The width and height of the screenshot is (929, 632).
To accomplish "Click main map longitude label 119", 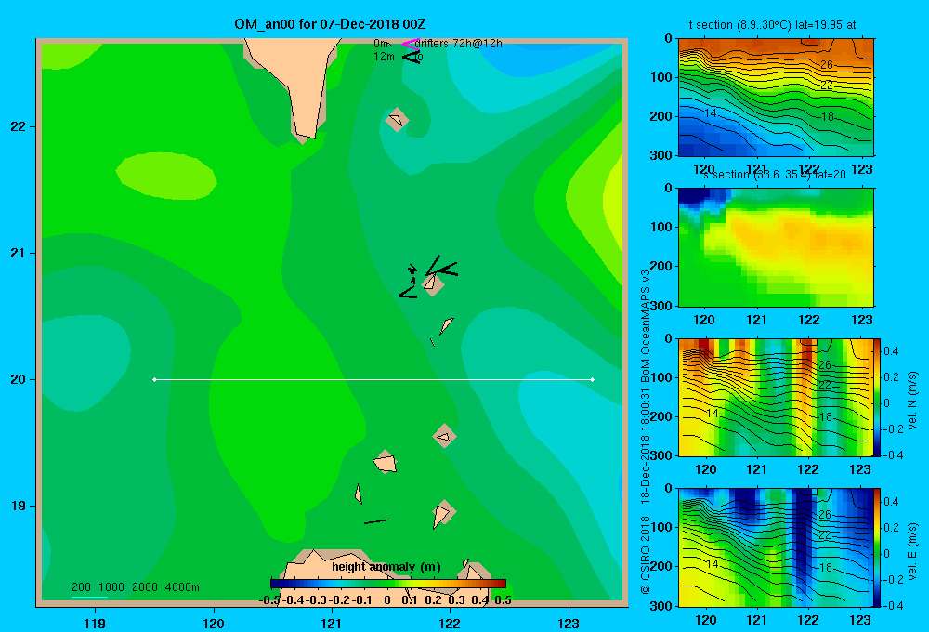I will (95, 623).
